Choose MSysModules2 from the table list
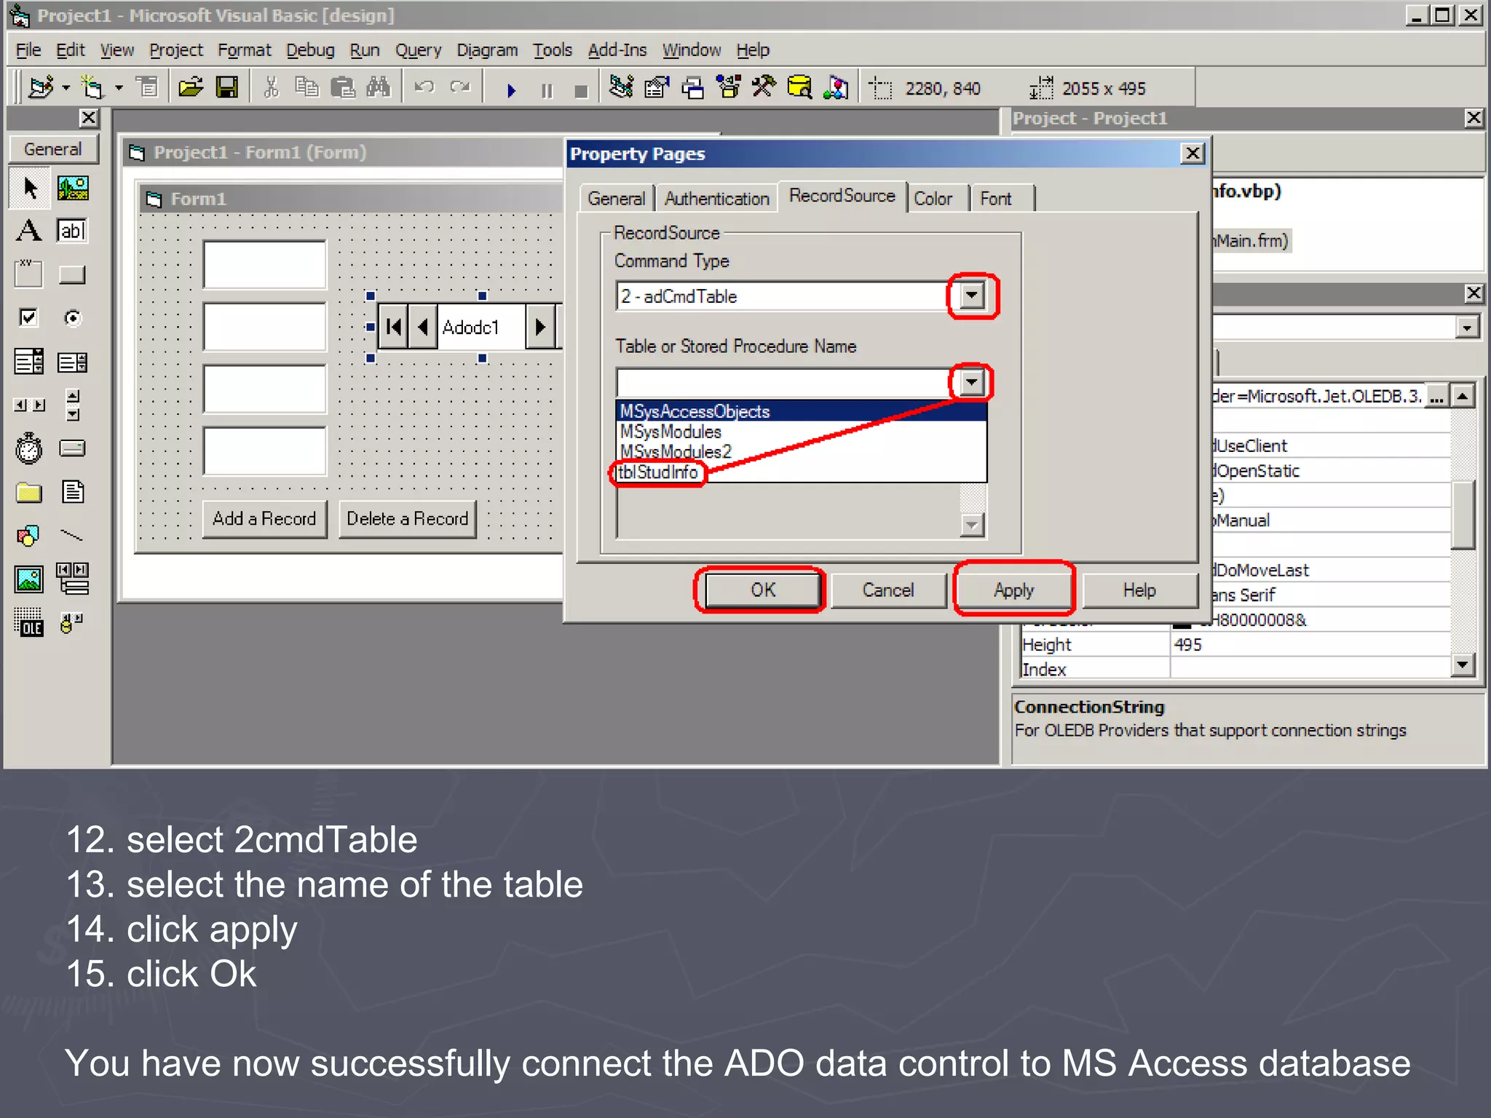Viewport: 1491px width, 1118px height. 802,451
